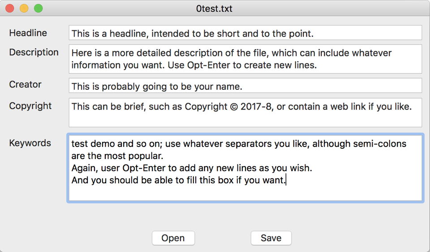Click the Copyright label
The image size is (430, 252).
pyautogui.click(x=30, y=106)
